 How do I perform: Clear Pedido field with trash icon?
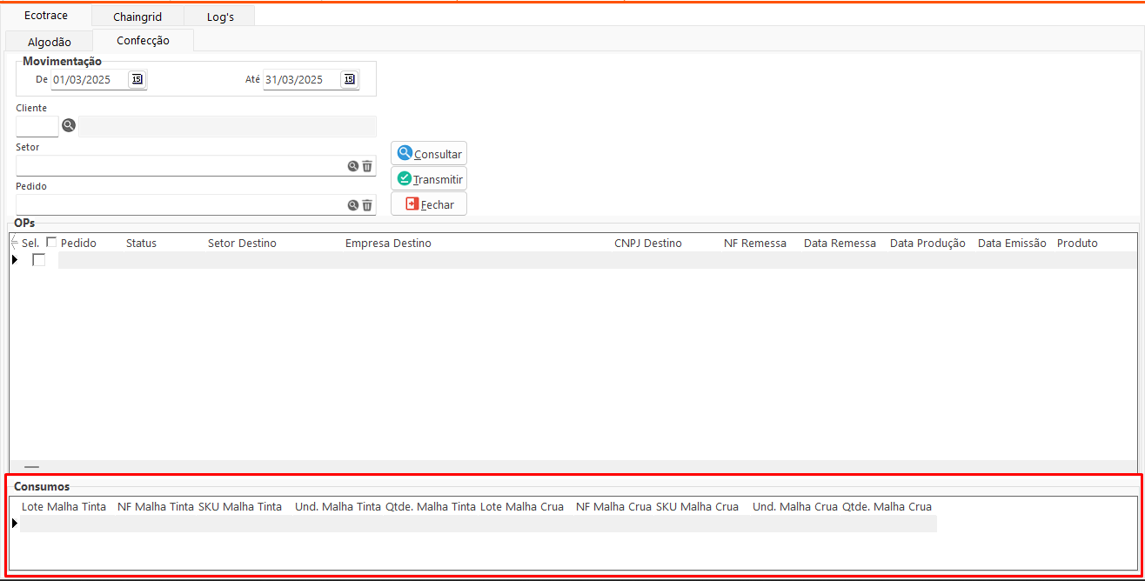367,205
